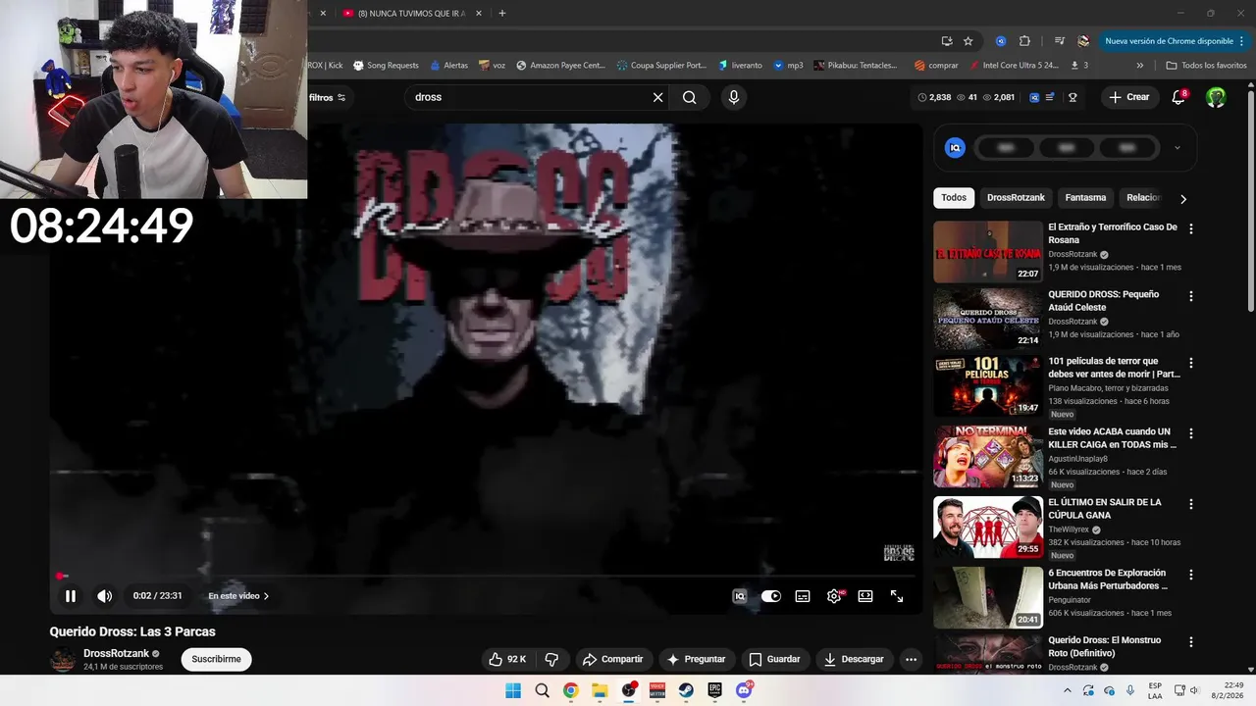Turn on subtitles in the player

click(x=803, y=596)
